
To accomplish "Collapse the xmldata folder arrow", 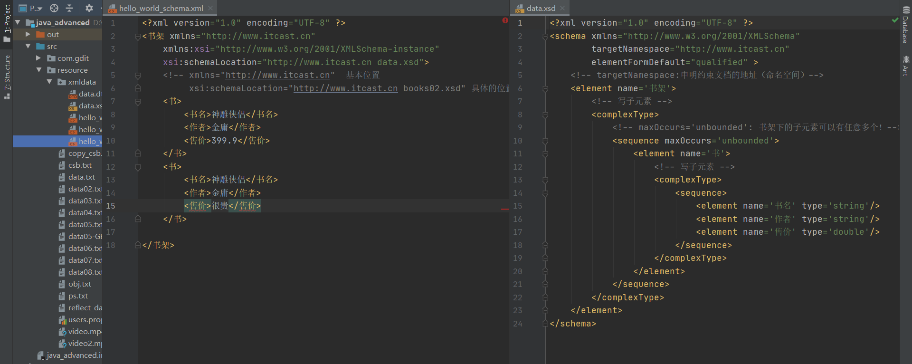I will [x=49, y=82].
